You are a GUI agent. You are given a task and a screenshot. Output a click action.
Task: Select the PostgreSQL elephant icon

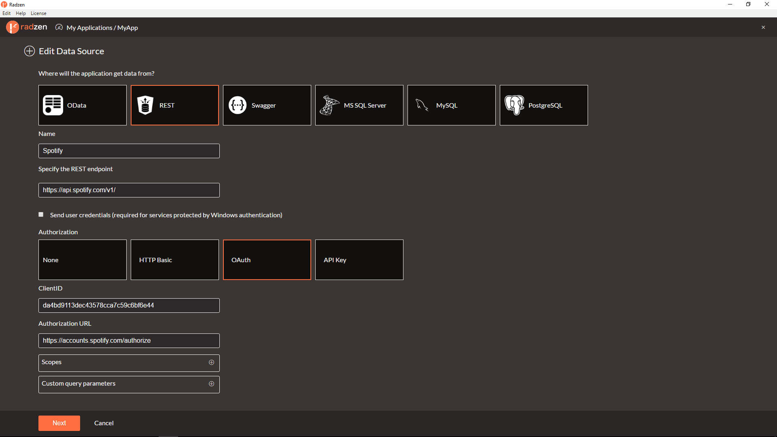pos(514,105)
